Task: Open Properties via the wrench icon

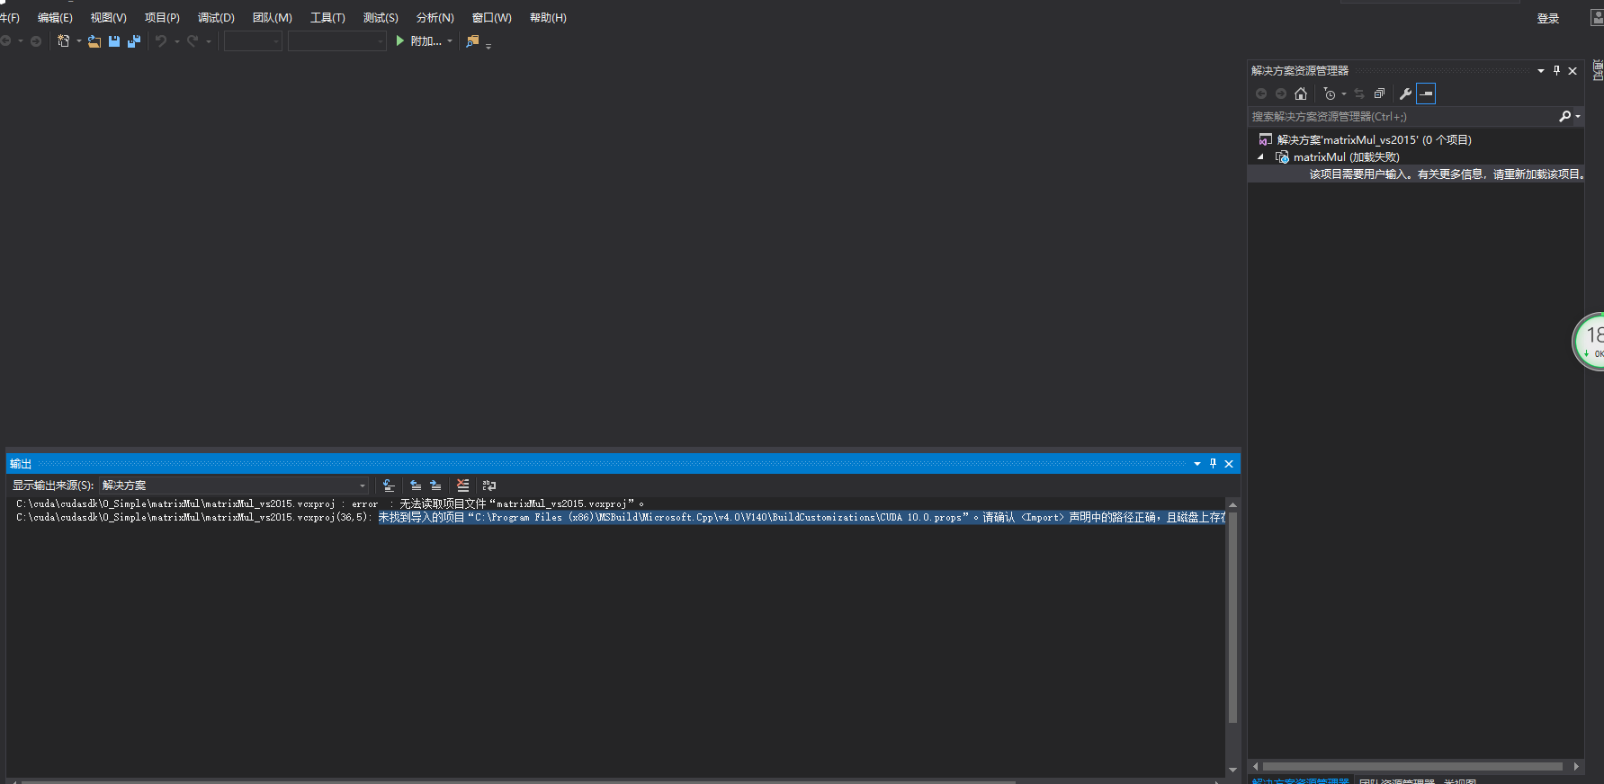Action: click(1405, 94)
